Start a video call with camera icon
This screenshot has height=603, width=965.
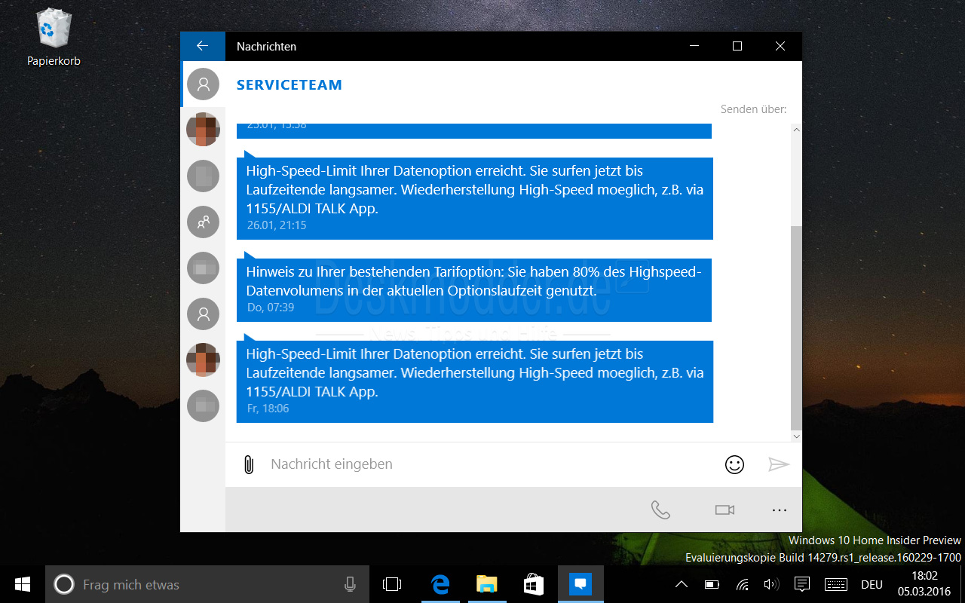pos(725,510)
